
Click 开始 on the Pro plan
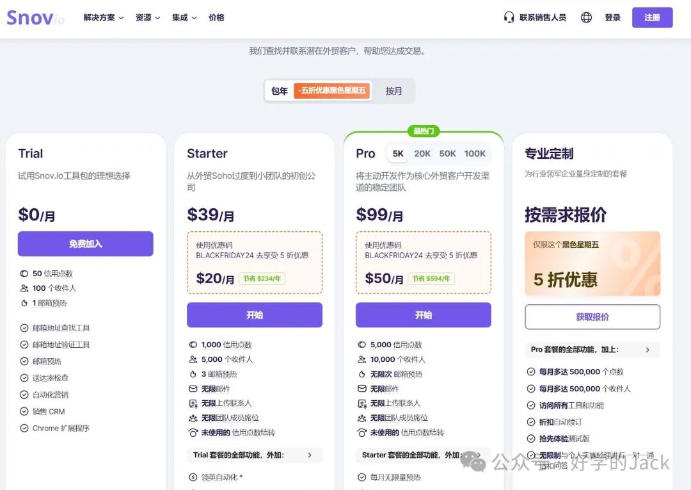(x=424, y=315)
